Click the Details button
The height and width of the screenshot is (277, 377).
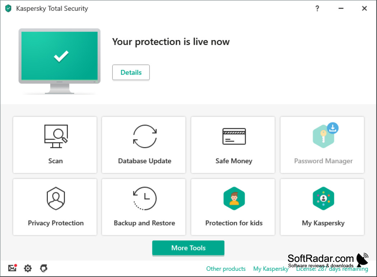131,72
